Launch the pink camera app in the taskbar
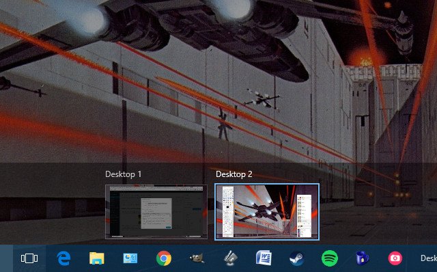This screenshot has width=437, height=272. coord(395,258)
